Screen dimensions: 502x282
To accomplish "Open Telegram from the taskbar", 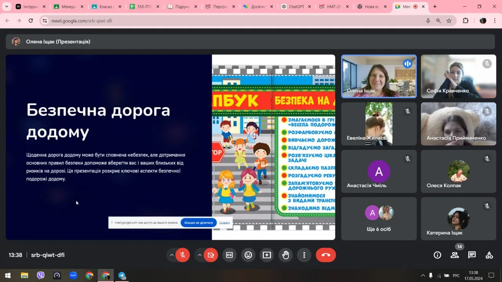I will coord(122,275).
